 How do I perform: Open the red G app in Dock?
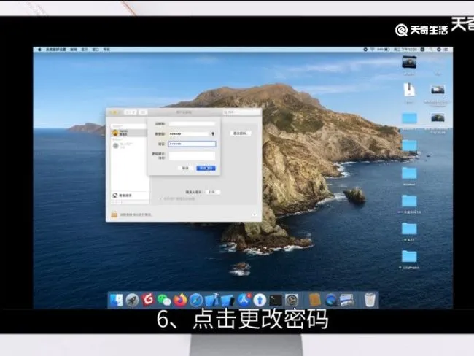point(148,300)
